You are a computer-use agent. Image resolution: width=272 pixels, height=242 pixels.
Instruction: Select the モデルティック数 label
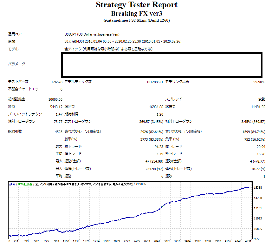click(x=78, y=82)
